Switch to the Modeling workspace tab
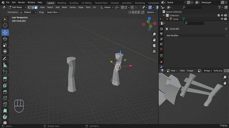Screen dimensions: 229x128 [x=62, y=3]
